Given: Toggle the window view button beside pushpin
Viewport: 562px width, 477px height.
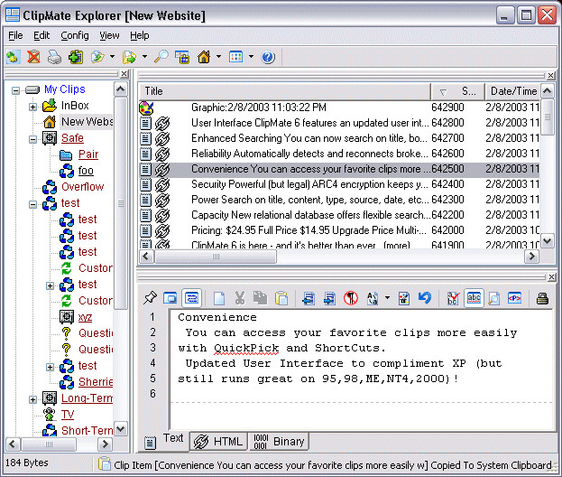Looking at the screenshot, I should click(170, 298).
